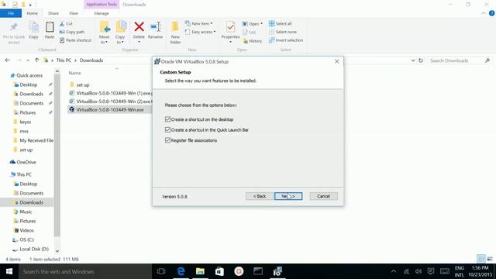
Task: Switch to the Home ribbon tab
Action: [32, 13]
